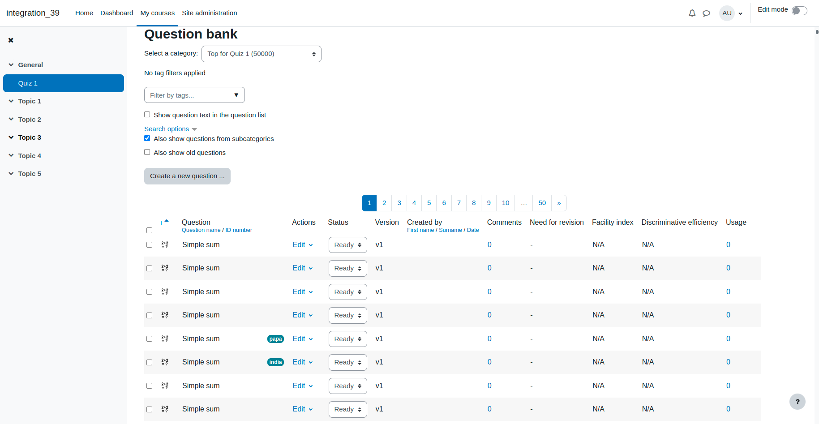
Task: Select the first Simple sum question checkbox
Action: pos(149,245)
